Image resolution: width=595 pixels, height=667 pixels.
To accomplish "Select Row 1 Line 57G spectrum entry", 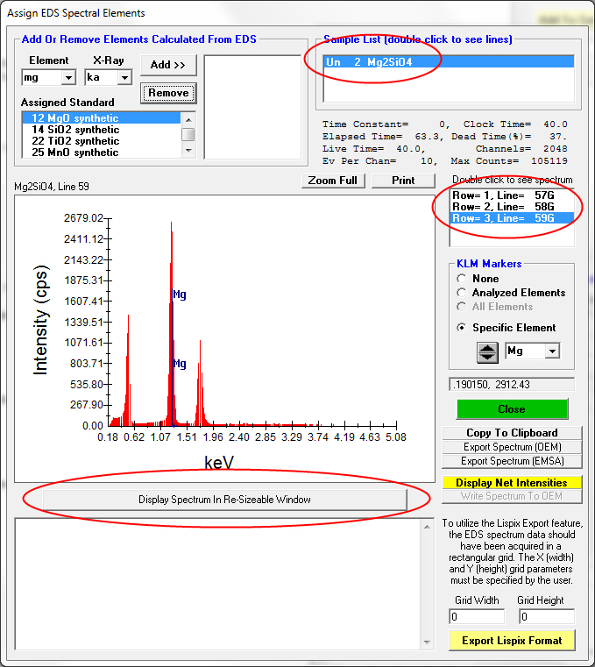I will [503, 195].
